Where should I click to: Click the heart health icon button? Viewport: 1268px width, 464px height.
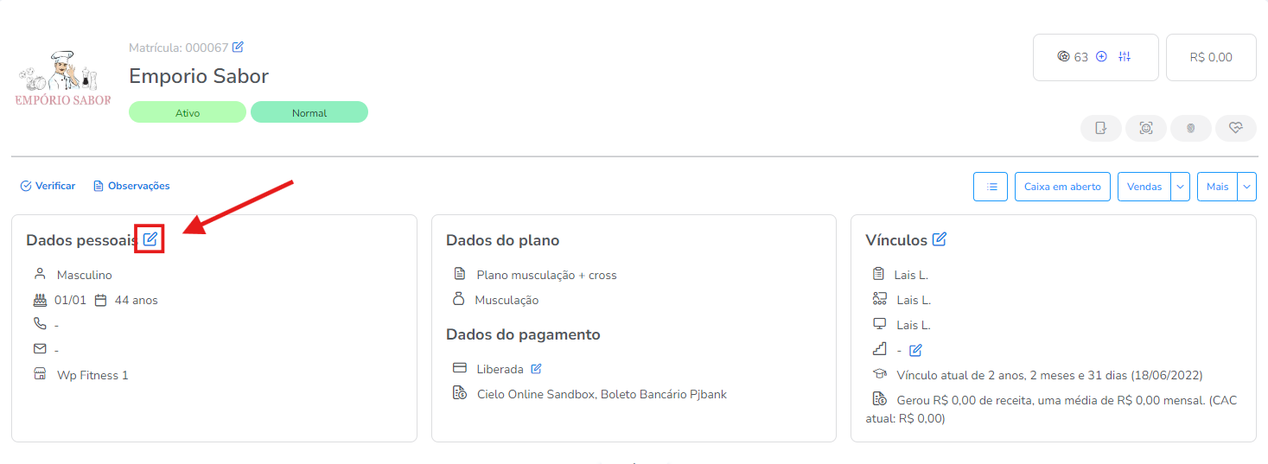[x=1236, y=128]
